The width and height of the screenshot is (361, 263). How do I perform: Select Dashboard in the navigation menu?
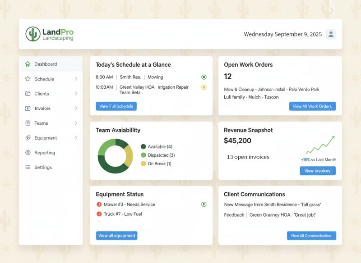[46, 64]
